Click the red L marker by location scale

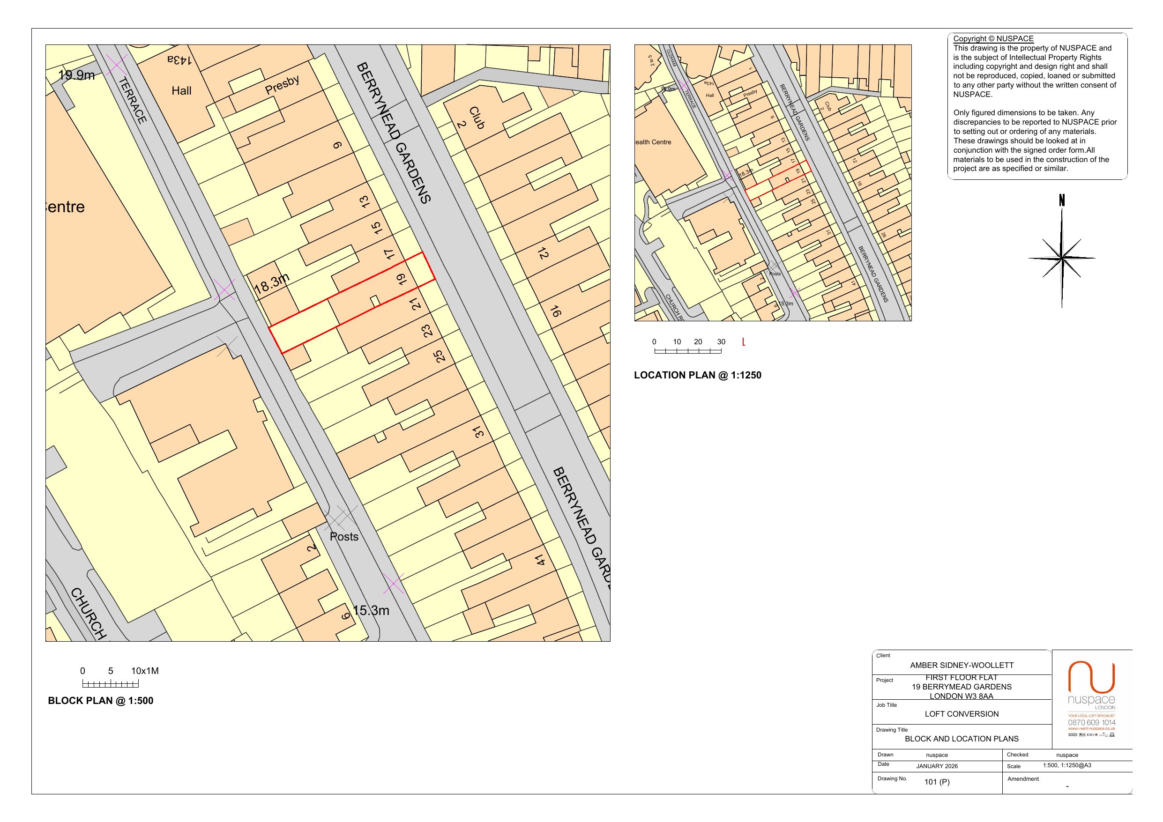[743, 342]
